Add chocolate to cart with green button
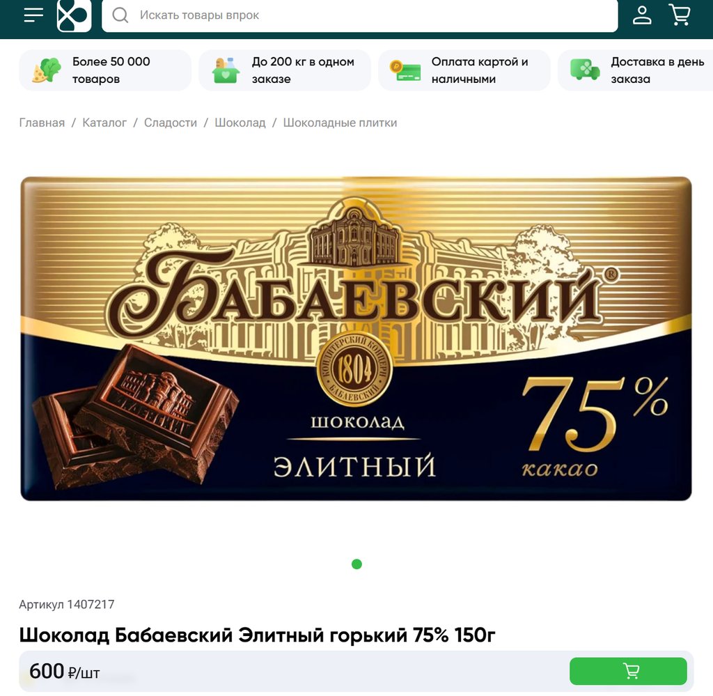This screenshot has width=713, height=696. point(628,671)
